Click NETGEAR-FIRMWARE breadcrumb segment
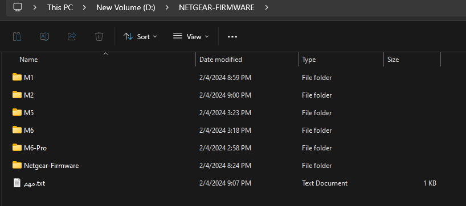Viewport: 466px width, 206px height. [x=216, y=7]
